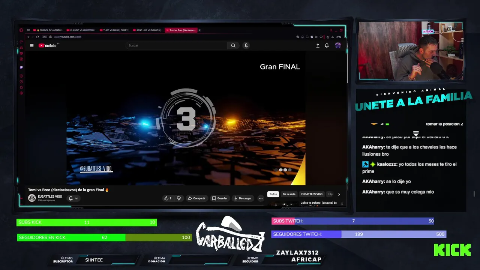Image resolution: width=480 pixels, height=270 pixels.
Task: Click the youtube.com address bar
Action: pos(68,37)
